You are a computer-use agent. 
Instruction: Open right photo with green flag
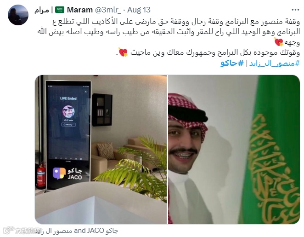point(234,150)
